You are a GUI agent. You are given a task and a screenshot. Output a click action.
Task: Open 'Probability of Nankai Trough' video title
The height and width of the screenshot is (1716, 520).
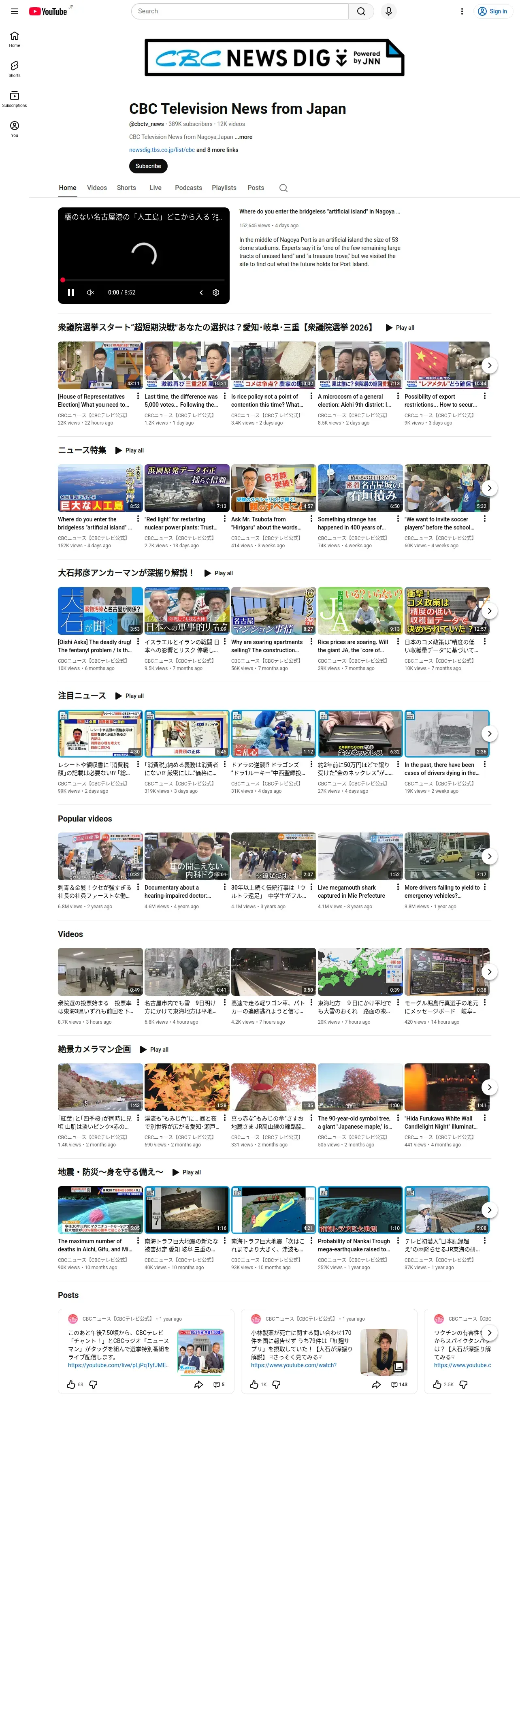[x=354, y=1244]
